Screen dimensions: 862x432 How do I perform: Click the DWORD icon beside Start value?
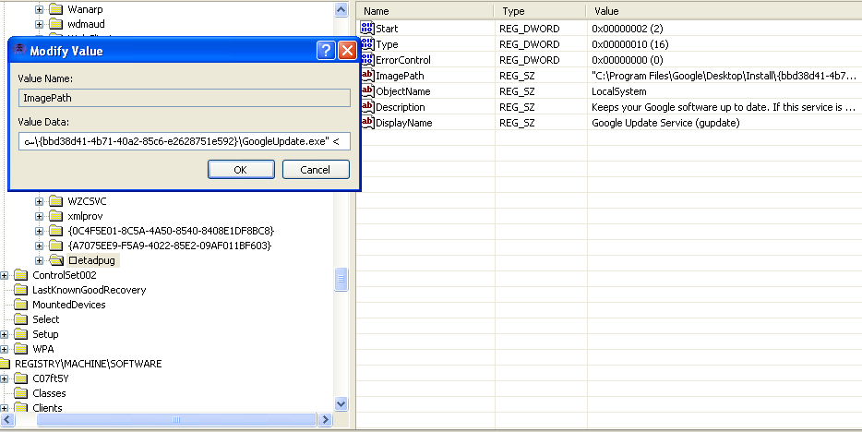[x=367, y=29]
